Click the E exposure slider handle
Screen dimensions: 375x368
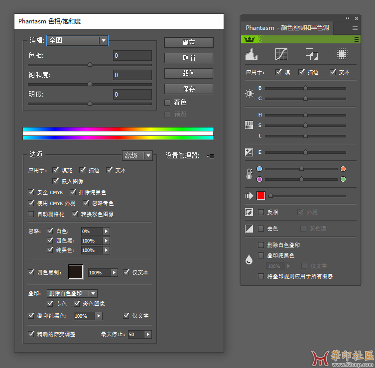(305, 152)
